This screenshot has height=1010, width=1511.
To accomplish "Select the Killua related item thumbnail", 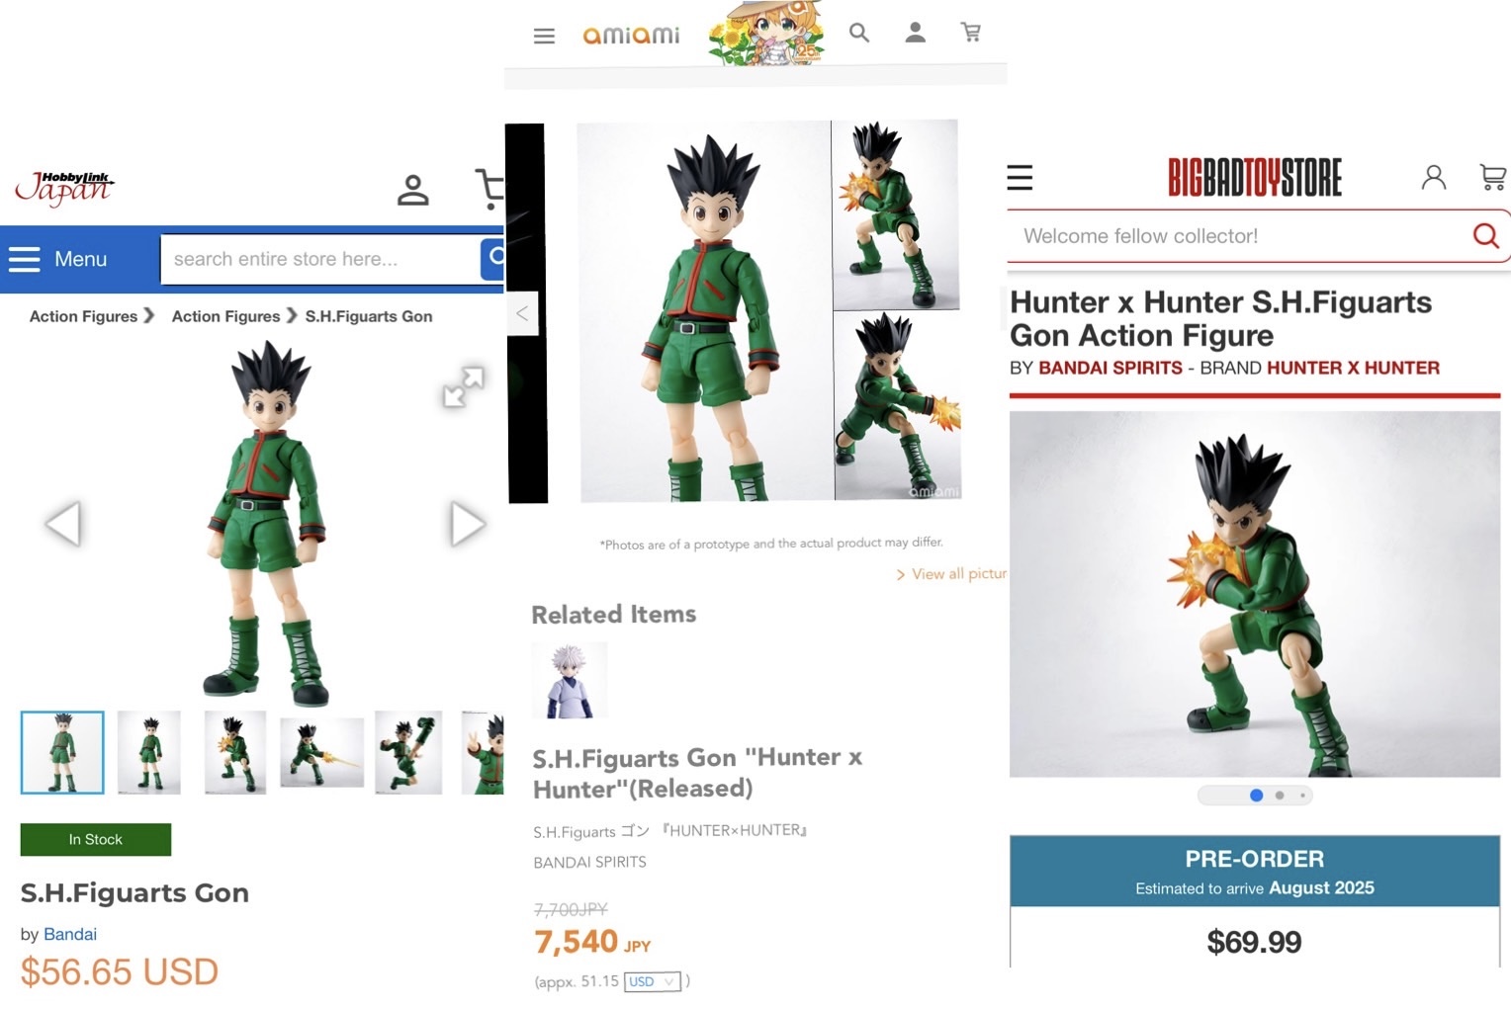I will click(x=570, y=680).
